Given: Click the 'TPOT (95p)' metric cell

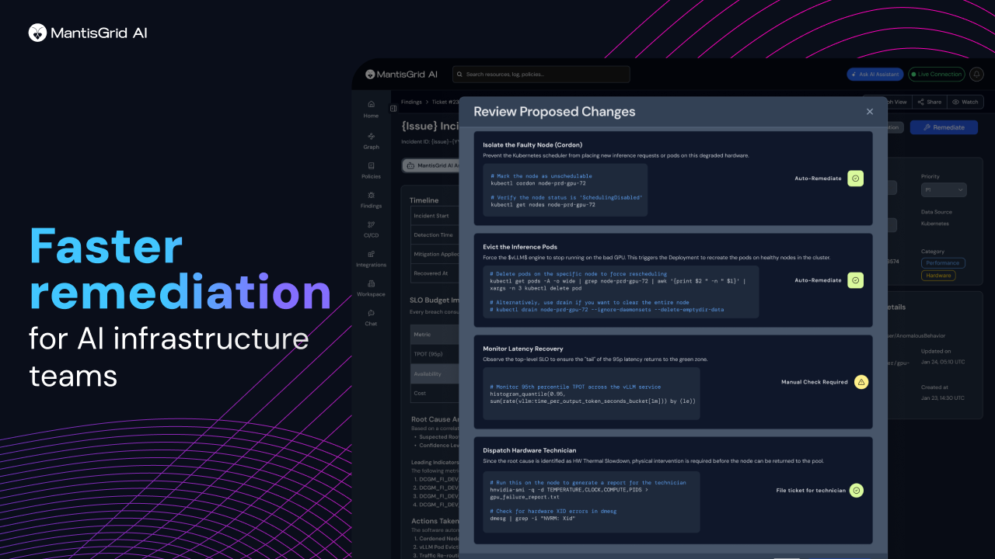Looking at the screenshot, I should [x=435, y=354].
